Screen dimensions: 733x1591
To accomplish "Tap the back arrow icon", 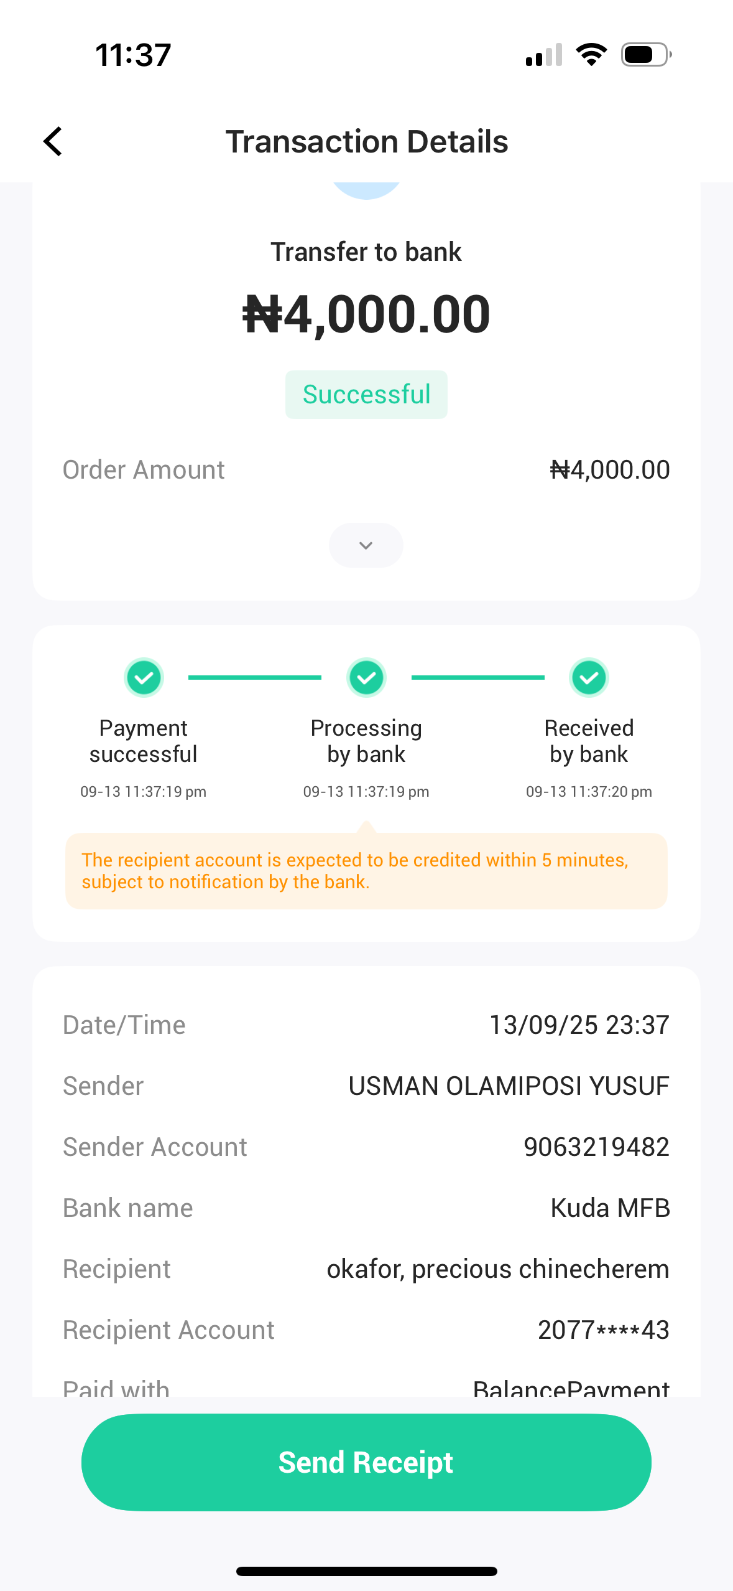I will (x=53, y=141).
